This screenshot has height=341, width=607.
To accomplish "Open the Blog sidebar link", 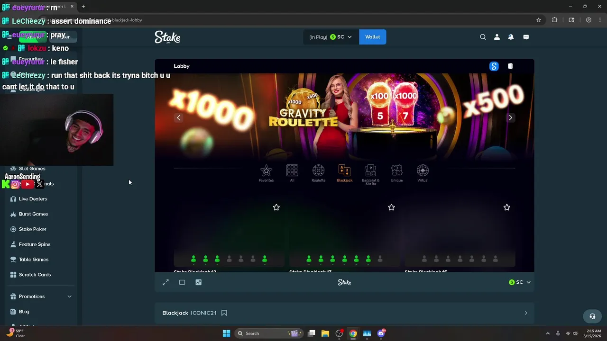I will coord(24,312).
